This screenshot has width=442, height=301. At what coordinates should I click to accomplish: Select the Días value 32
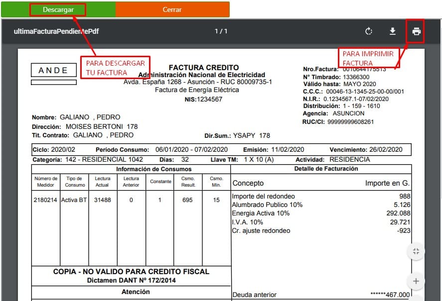coord(185,160)
